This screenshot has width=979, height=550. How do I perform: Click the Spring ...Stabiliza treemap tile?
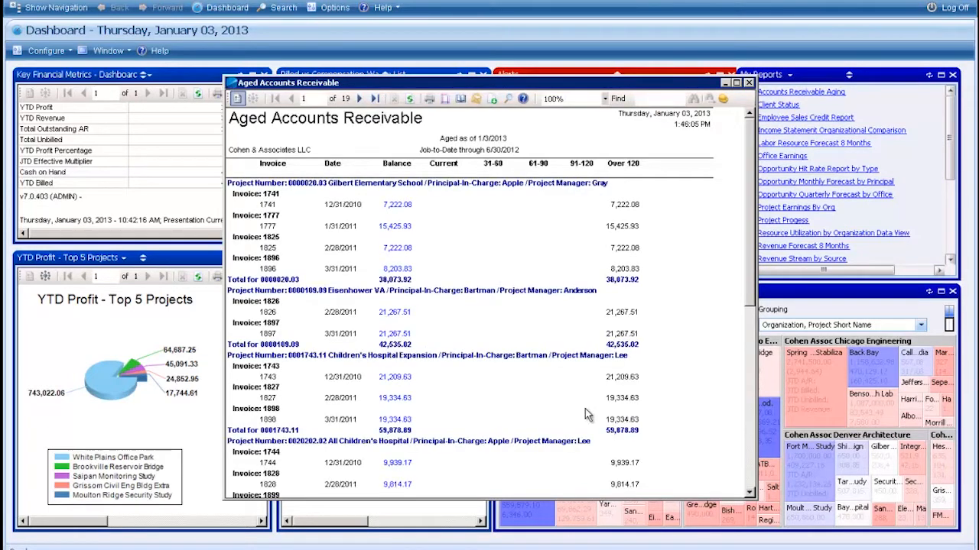point(815,386)
